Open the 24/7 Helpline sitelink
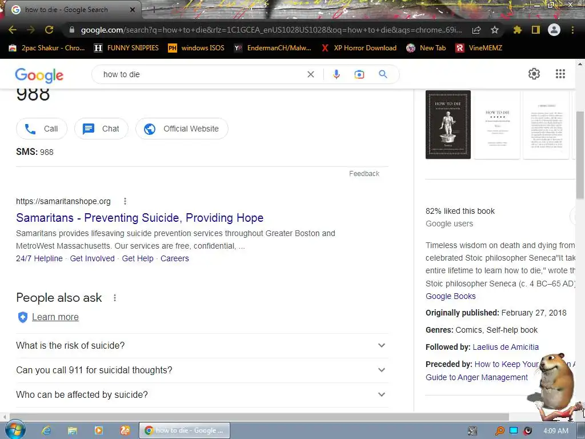Viewport: 585px width, 439px height. tap(39, 258)
